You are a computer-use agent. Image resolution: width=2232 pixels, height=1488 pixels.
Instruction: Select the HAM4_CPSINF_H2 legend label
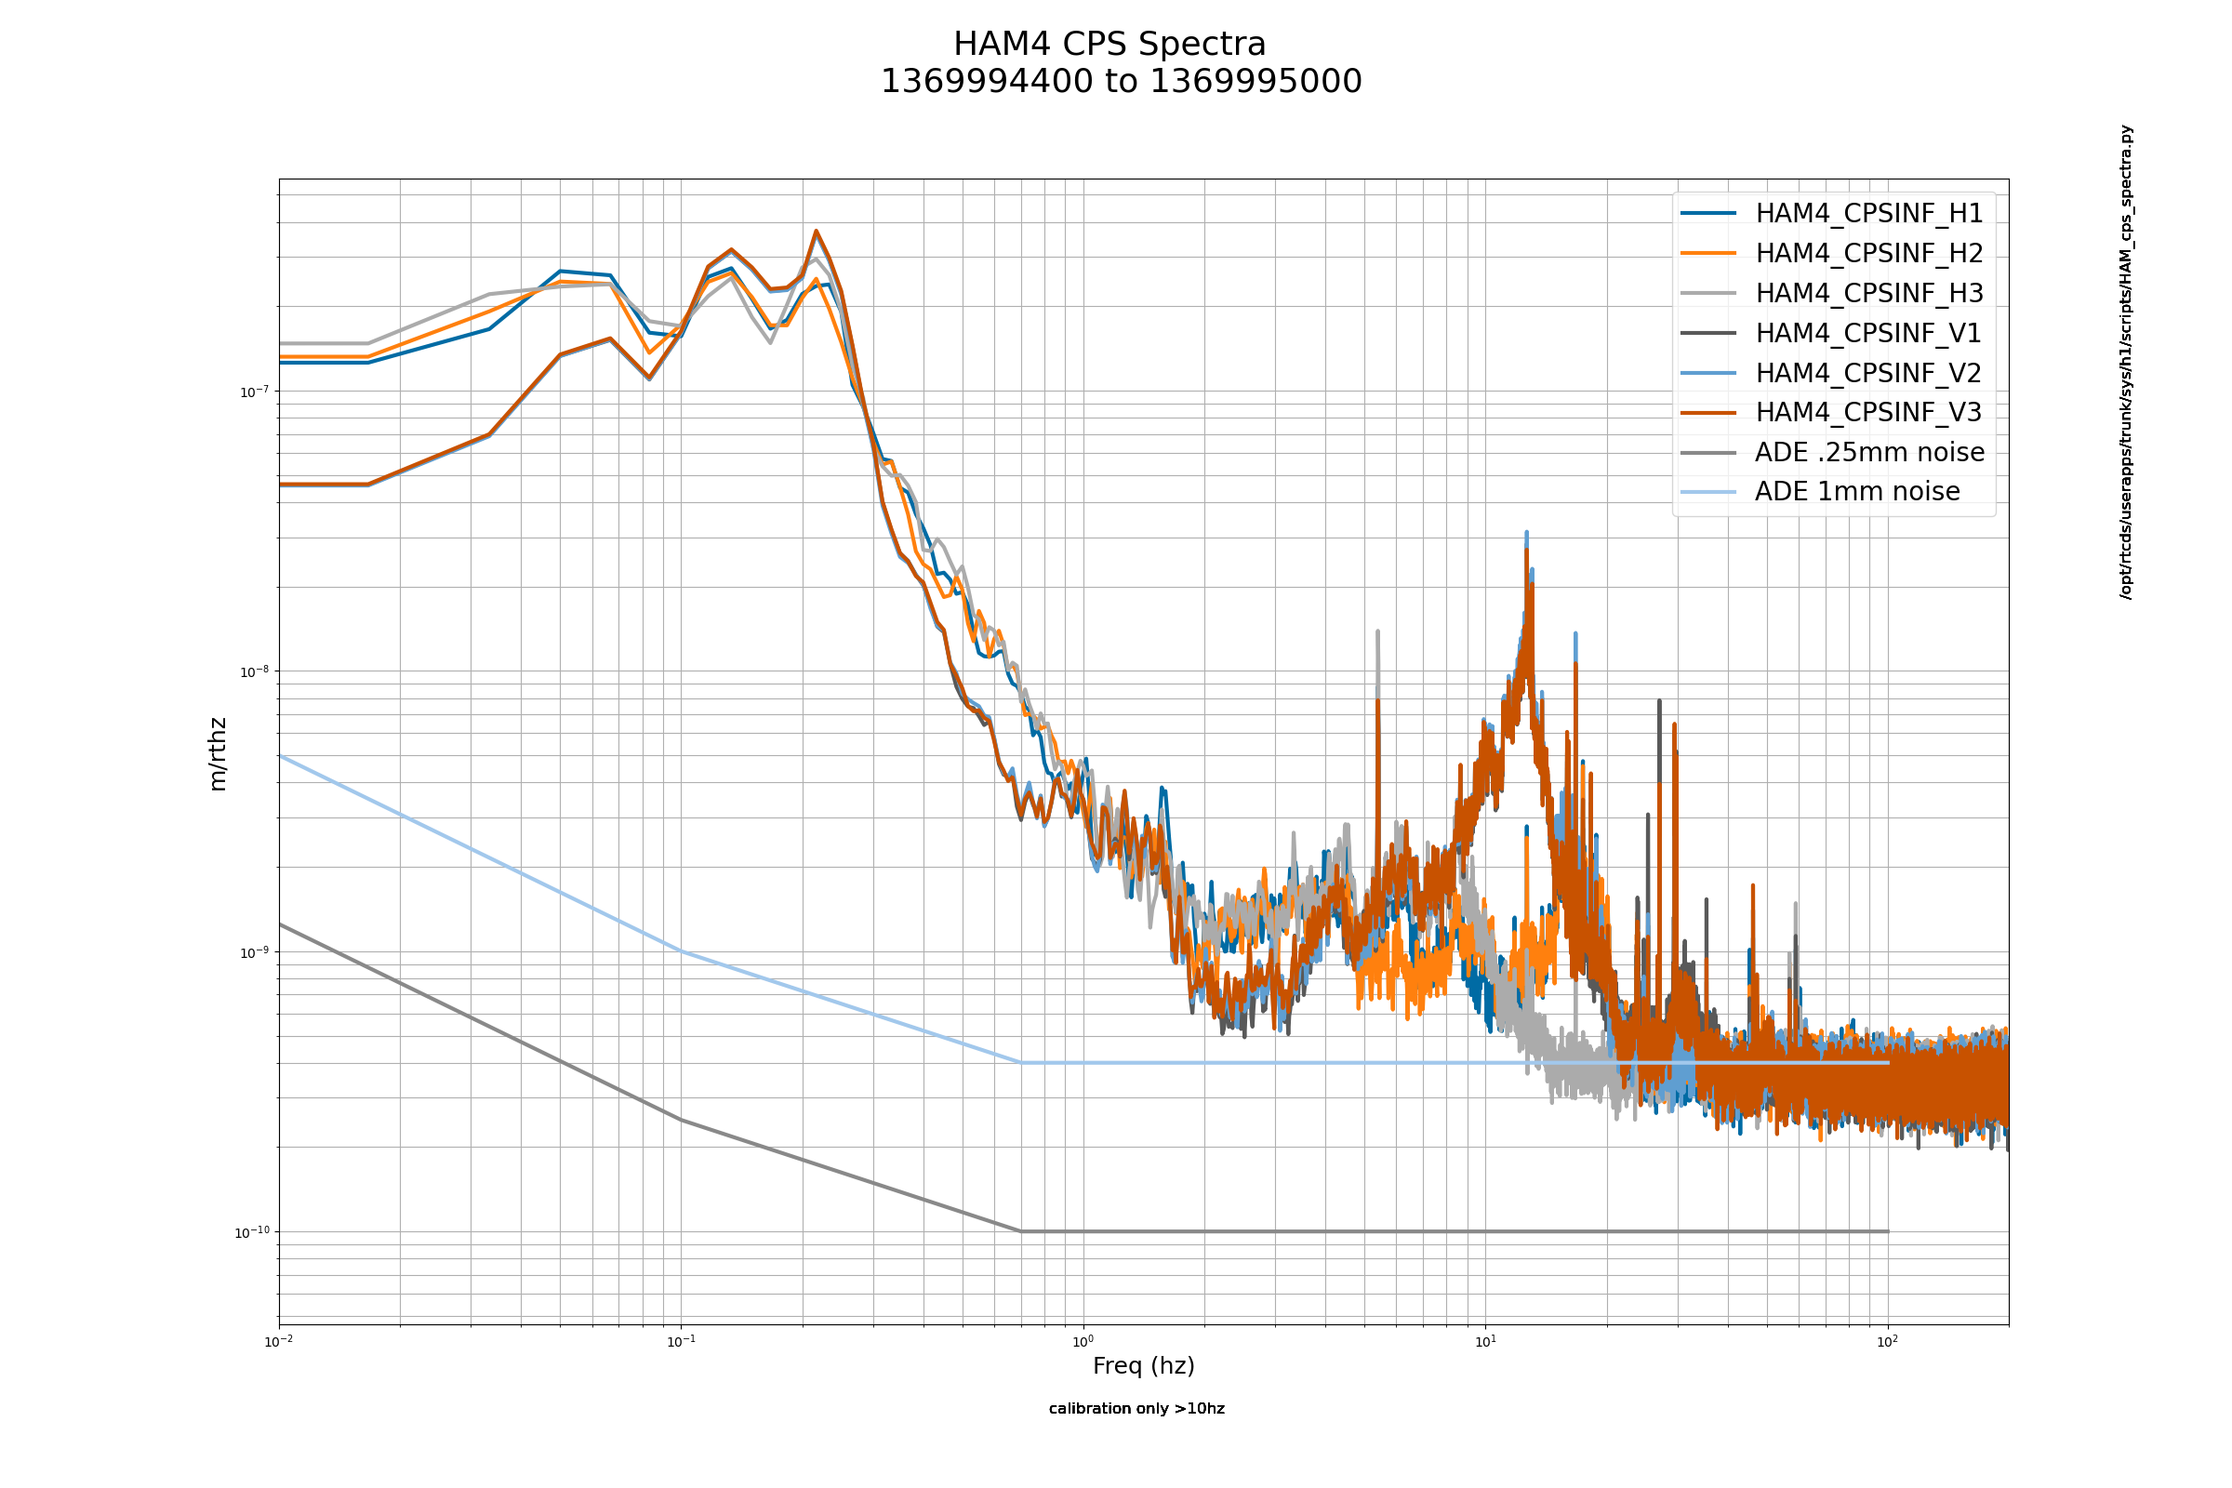point(1869,253)
